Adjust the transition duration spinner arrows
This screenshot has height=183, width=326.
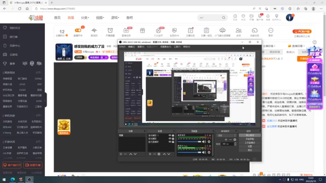235,144
